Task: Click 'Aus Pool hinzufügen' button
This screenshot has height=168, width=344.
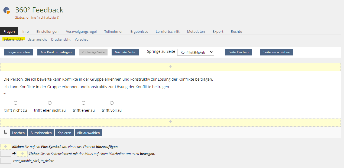Action: [56, 52]
